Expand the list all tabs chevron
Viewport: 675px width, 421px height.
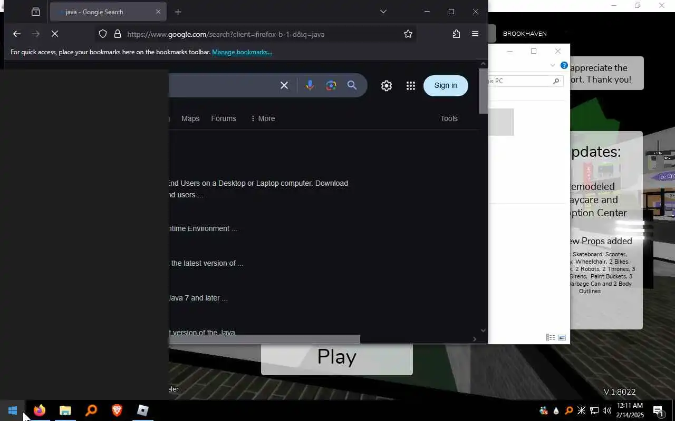pos(383,12)
